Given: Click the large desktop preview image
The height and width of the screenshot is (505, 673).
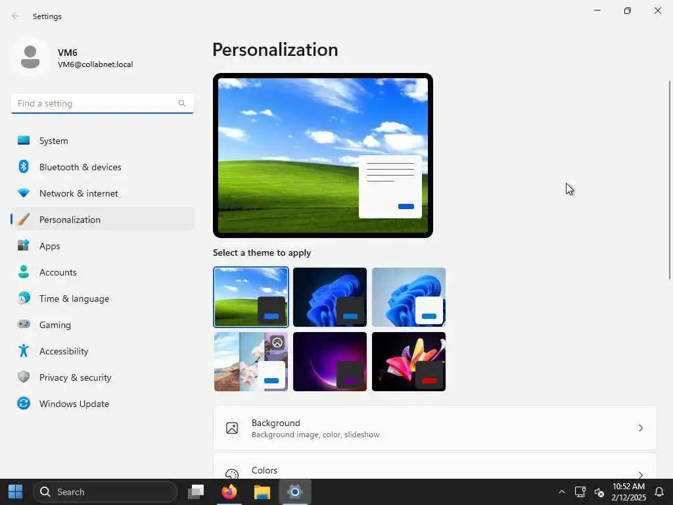Looking at the screenshot, I should 323,155.
